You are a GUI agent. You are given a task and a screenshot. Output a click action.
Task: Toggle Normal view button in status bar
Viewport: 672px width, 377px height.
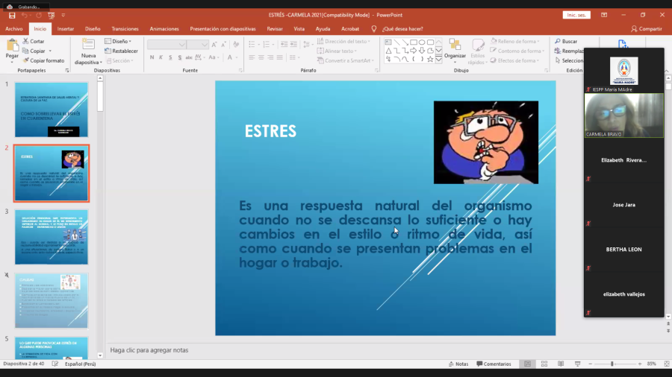(527, 364)
